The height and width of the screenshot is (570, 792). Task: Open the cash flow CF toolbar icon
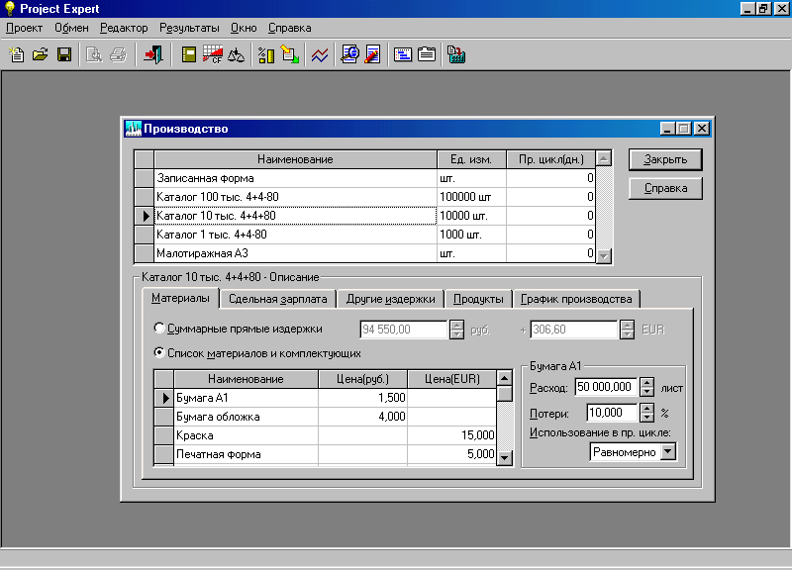[x=213, y=54]
